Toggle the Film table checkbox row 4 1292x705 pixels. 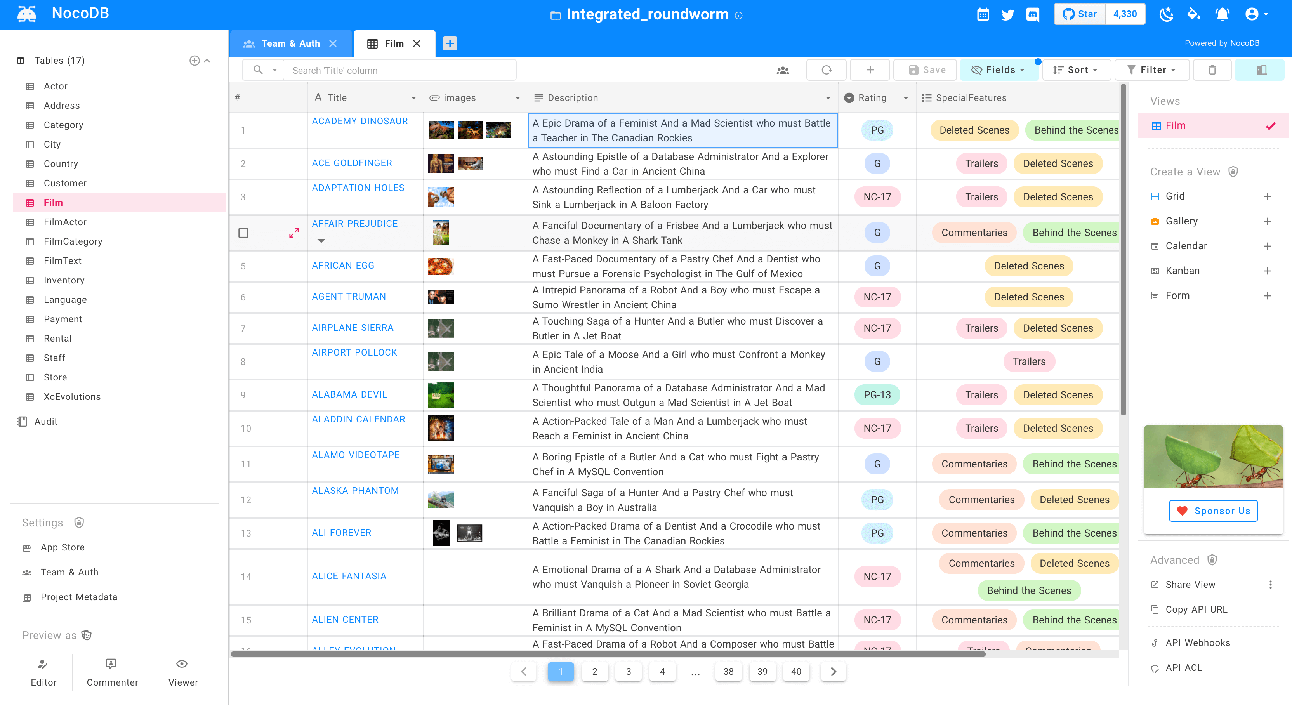[244, 232]
